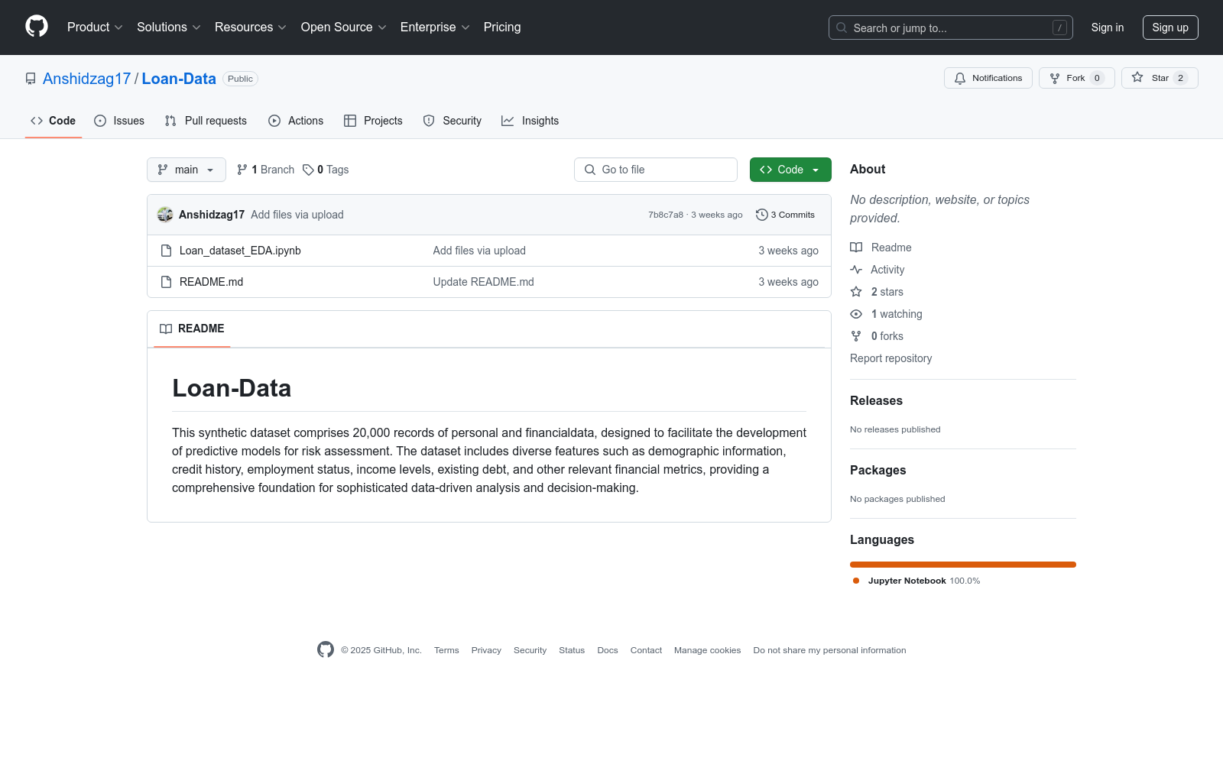Screen dimensions: 1223x764
Task: Click the tag icon beside 0 Tags
Action: tap(308, 170)
